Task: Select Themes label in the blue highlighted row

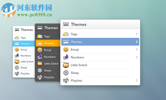Action: 76,42
